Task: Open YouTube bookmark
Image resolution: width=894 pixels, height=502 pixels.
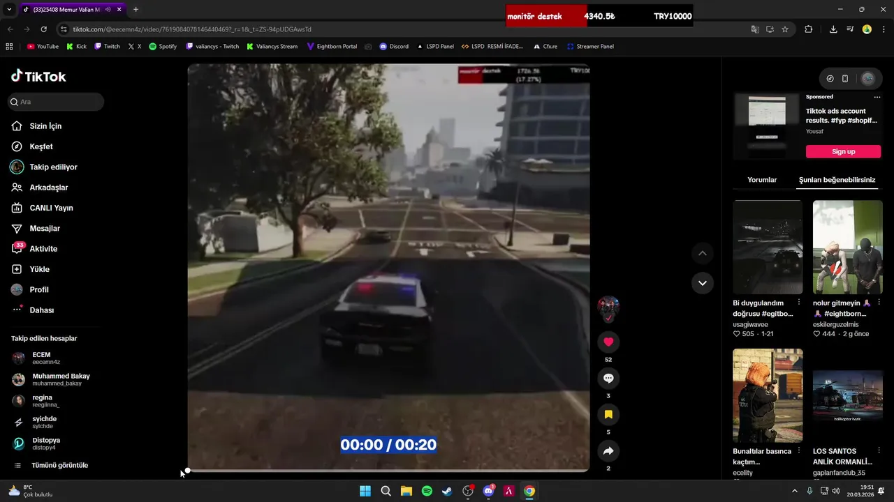Action: (x=43, y=47)
